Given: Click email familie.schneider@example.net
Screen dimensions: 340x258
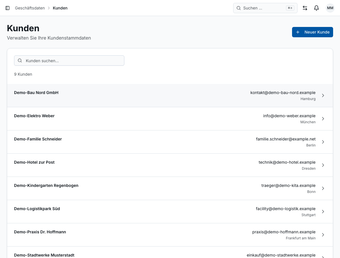Looking at the screenshot, I should coord(286,139).
